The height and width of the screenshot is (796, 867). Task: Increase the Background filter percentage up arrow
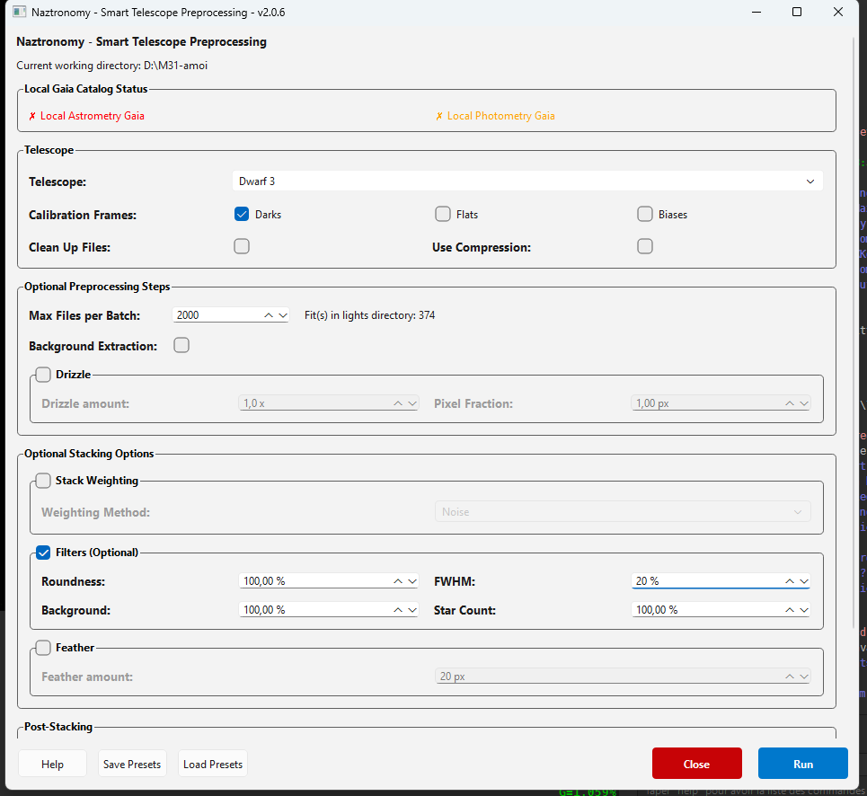[398, 610]
